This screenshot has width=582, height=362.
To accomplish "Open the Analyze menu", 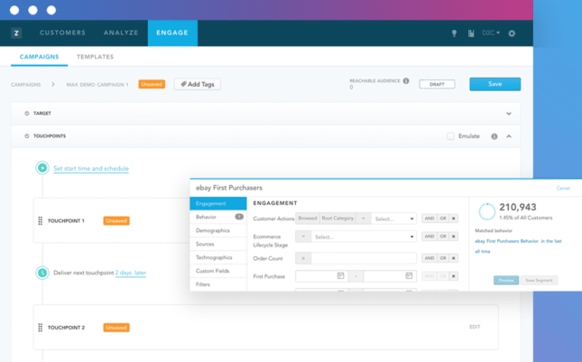I will [x=121, y=33].
